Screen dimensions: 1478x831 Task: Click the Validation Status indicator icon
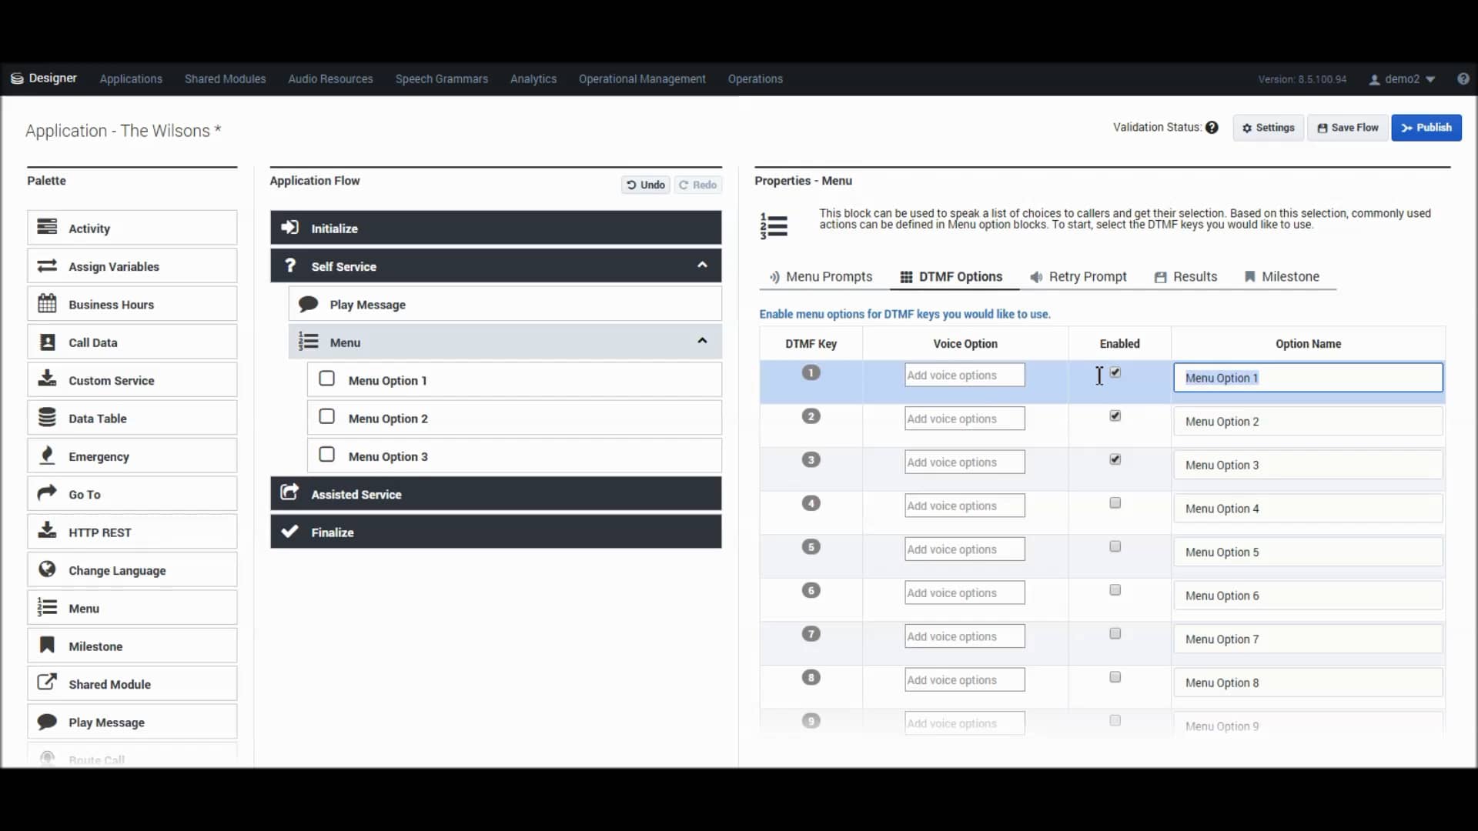(x=1212, y=127)
